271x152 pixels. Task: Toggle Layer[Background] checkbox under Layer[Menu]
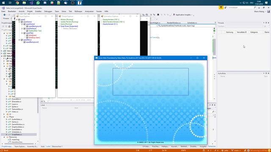point(25,42)
